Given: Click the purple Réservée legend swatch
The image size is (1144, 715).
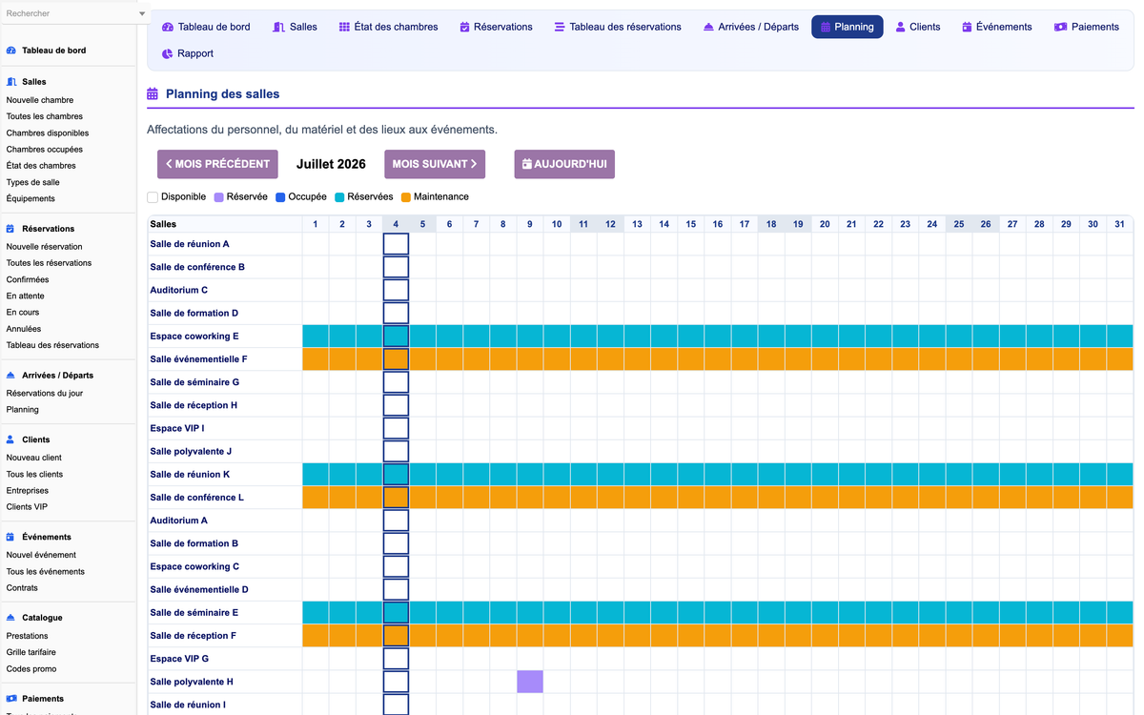Looking at the screenshot, I should click(x=218, y=197).
